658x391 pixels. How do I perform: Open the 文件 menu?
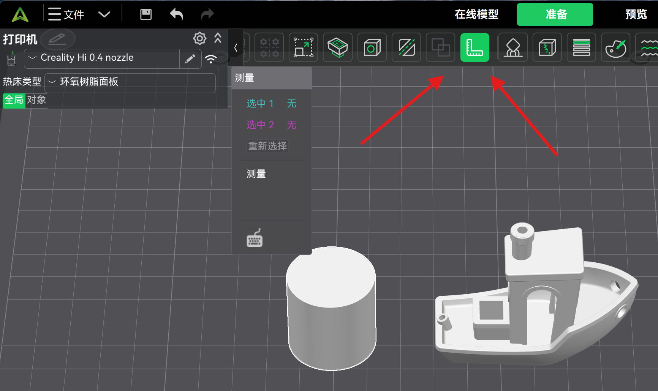pos(66,14)
